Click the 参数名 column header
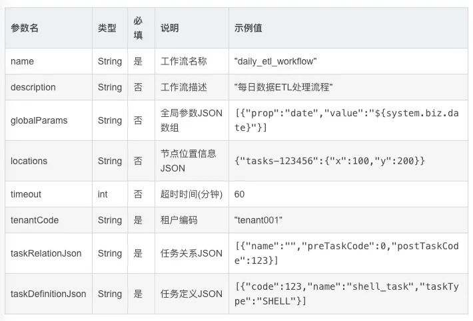The height and width of the screenshot is (321, 473). pyautogui.click(x=25, y=28)
